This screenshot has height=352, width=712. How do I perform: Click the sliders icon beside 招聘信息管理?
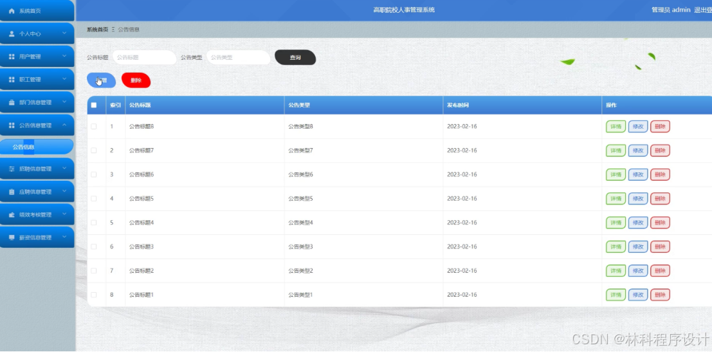pyautogui.click(x=12, y=169)
